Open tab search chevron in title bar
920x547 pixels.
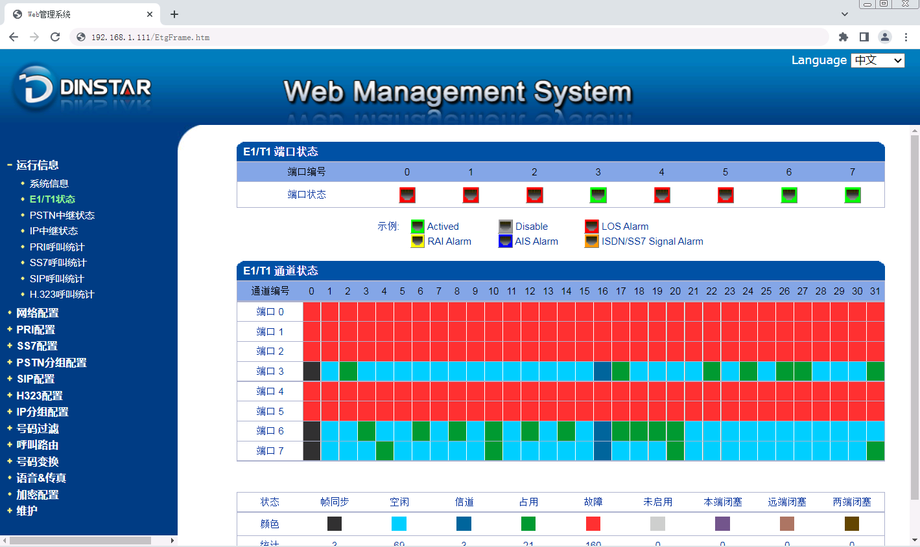[844, 14]
